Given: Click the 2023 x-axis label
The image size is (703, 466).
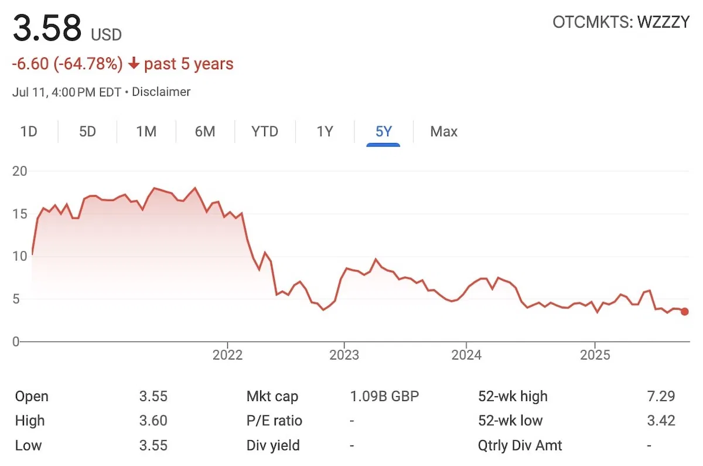Looking at the screenshot, I should coord(344,355).
